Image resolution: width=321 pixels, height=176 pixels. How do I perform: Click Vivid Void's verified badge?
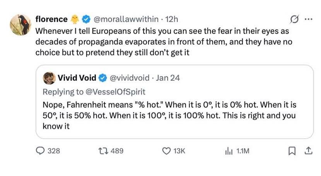[x=103, y=78]
